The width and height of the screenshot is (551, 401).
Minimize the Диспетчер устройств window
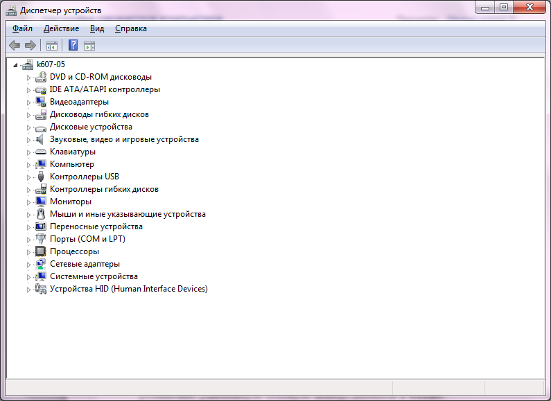point(485,8)
